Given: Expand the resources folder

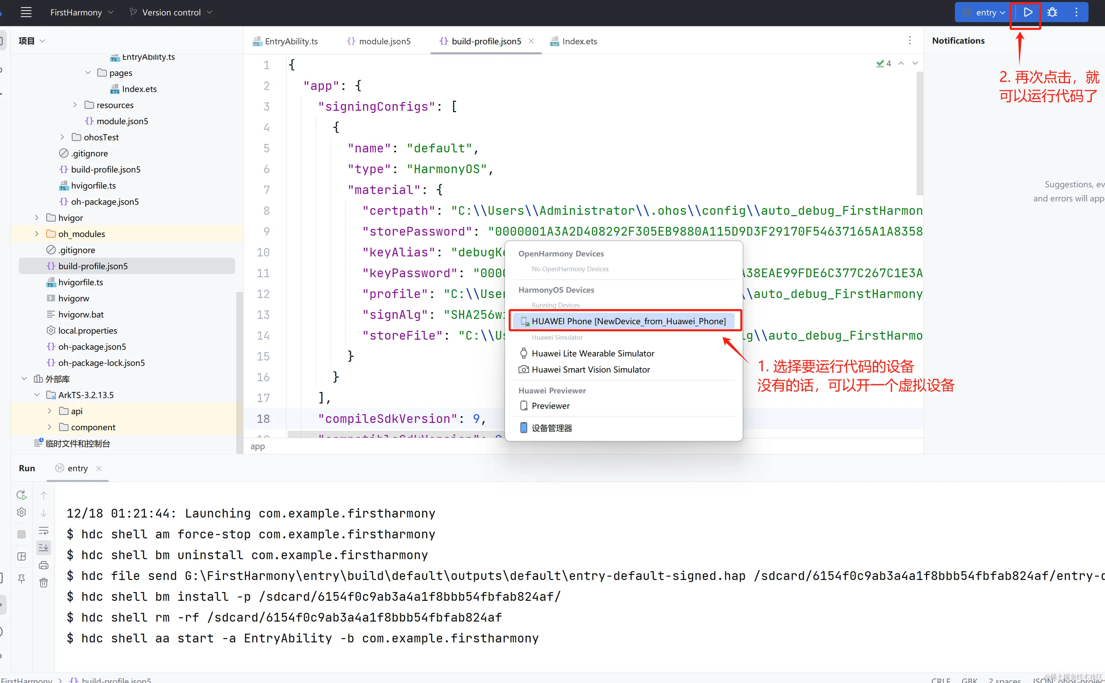Looking at the screenshot, I should click(x=75, y=105).
